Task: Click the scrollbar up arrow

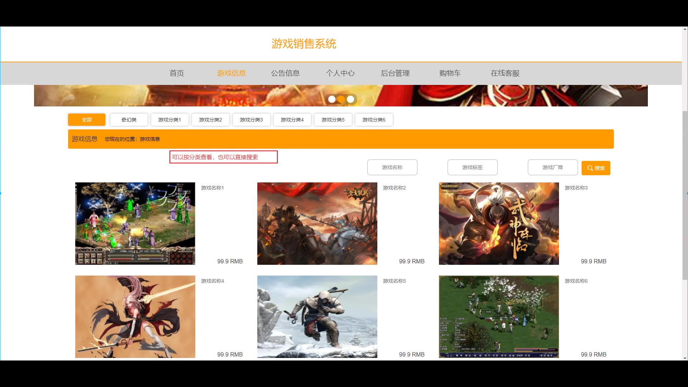Action: (685, 29)
